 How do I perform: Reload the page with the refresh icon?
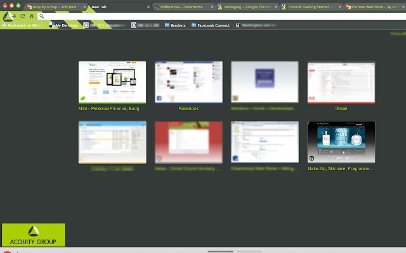[x=23, y=16]
